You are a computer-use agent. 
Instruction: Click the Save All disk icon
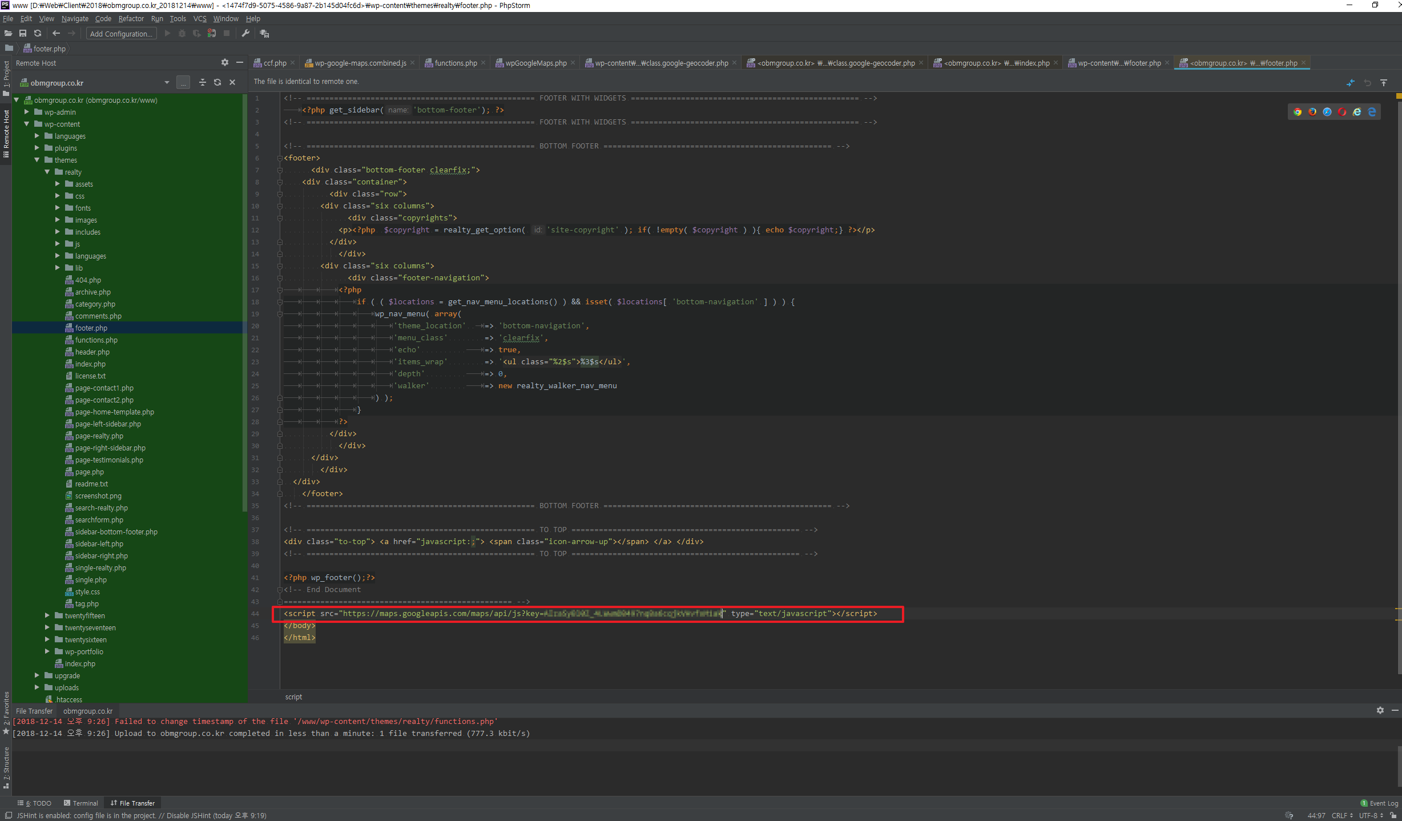click(23, 33)
